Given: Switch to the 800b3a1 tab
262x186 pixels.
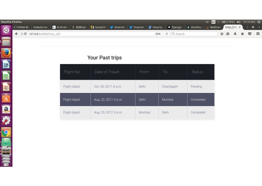Looking at the screenshot, I should click(80, 27).
